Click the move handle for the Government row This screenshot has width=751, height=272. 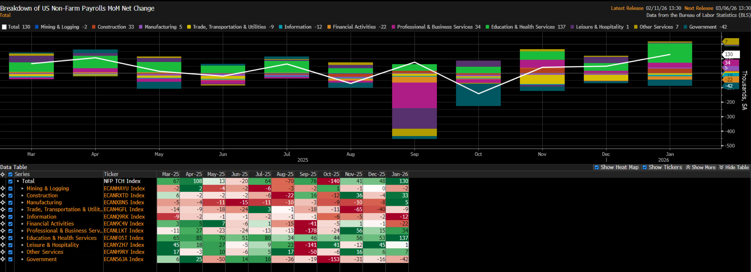pos(3,259)
